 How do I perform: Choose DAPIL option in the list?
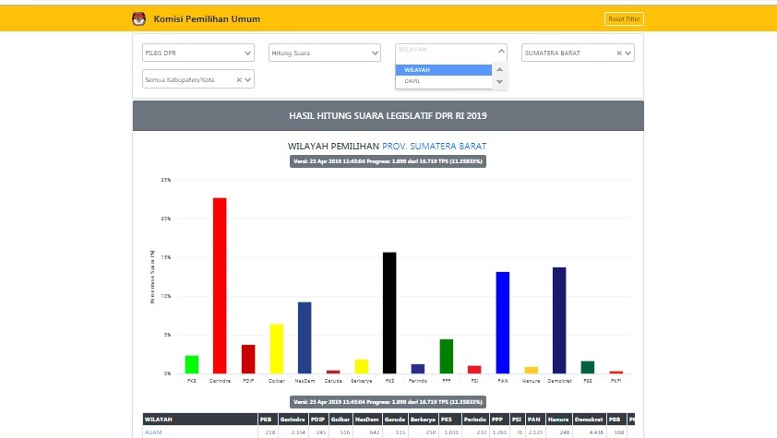click(x=443, y=81)
